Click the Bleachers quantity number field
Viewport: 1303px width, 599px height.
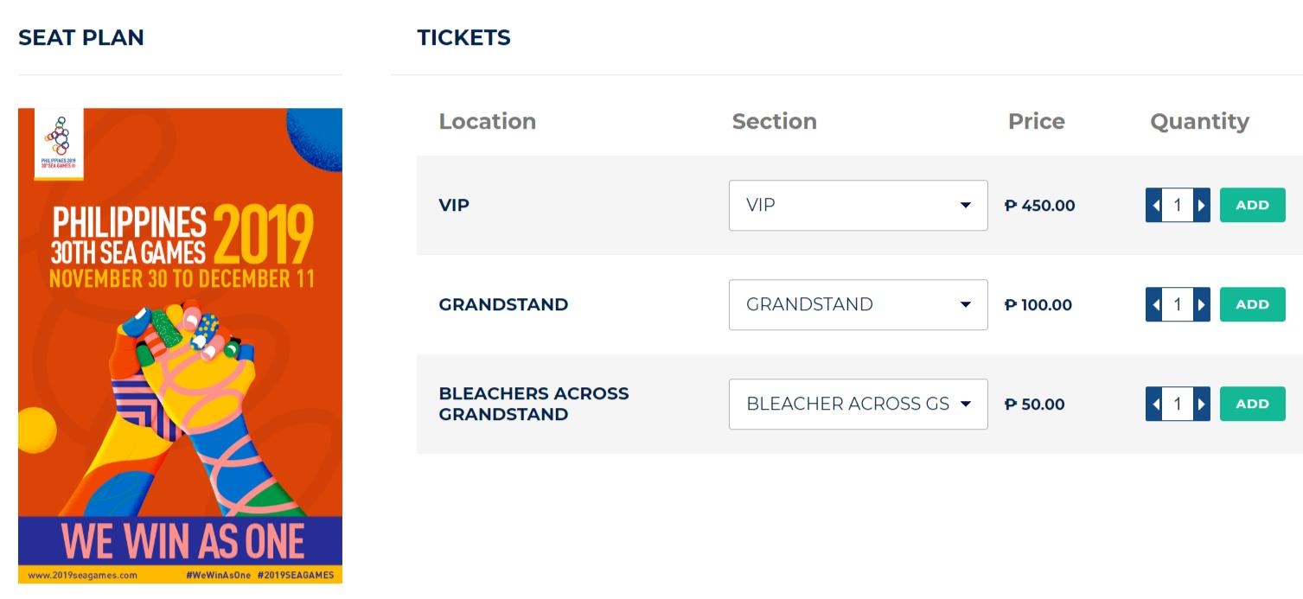pos(1178,405)
